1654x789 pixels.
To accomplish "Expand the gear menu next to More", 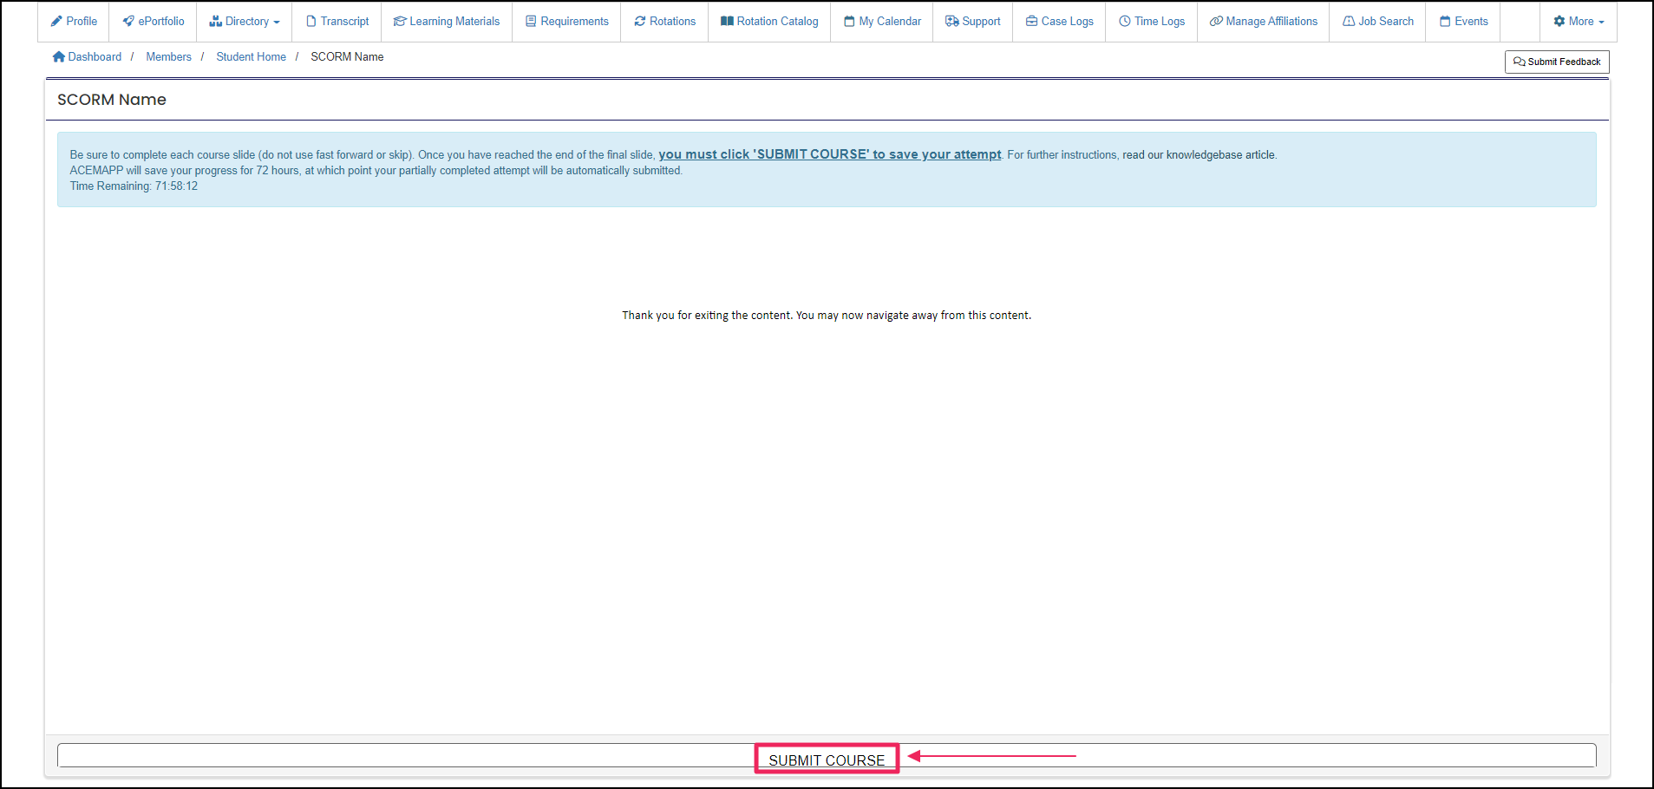I will click(1559, 21).
